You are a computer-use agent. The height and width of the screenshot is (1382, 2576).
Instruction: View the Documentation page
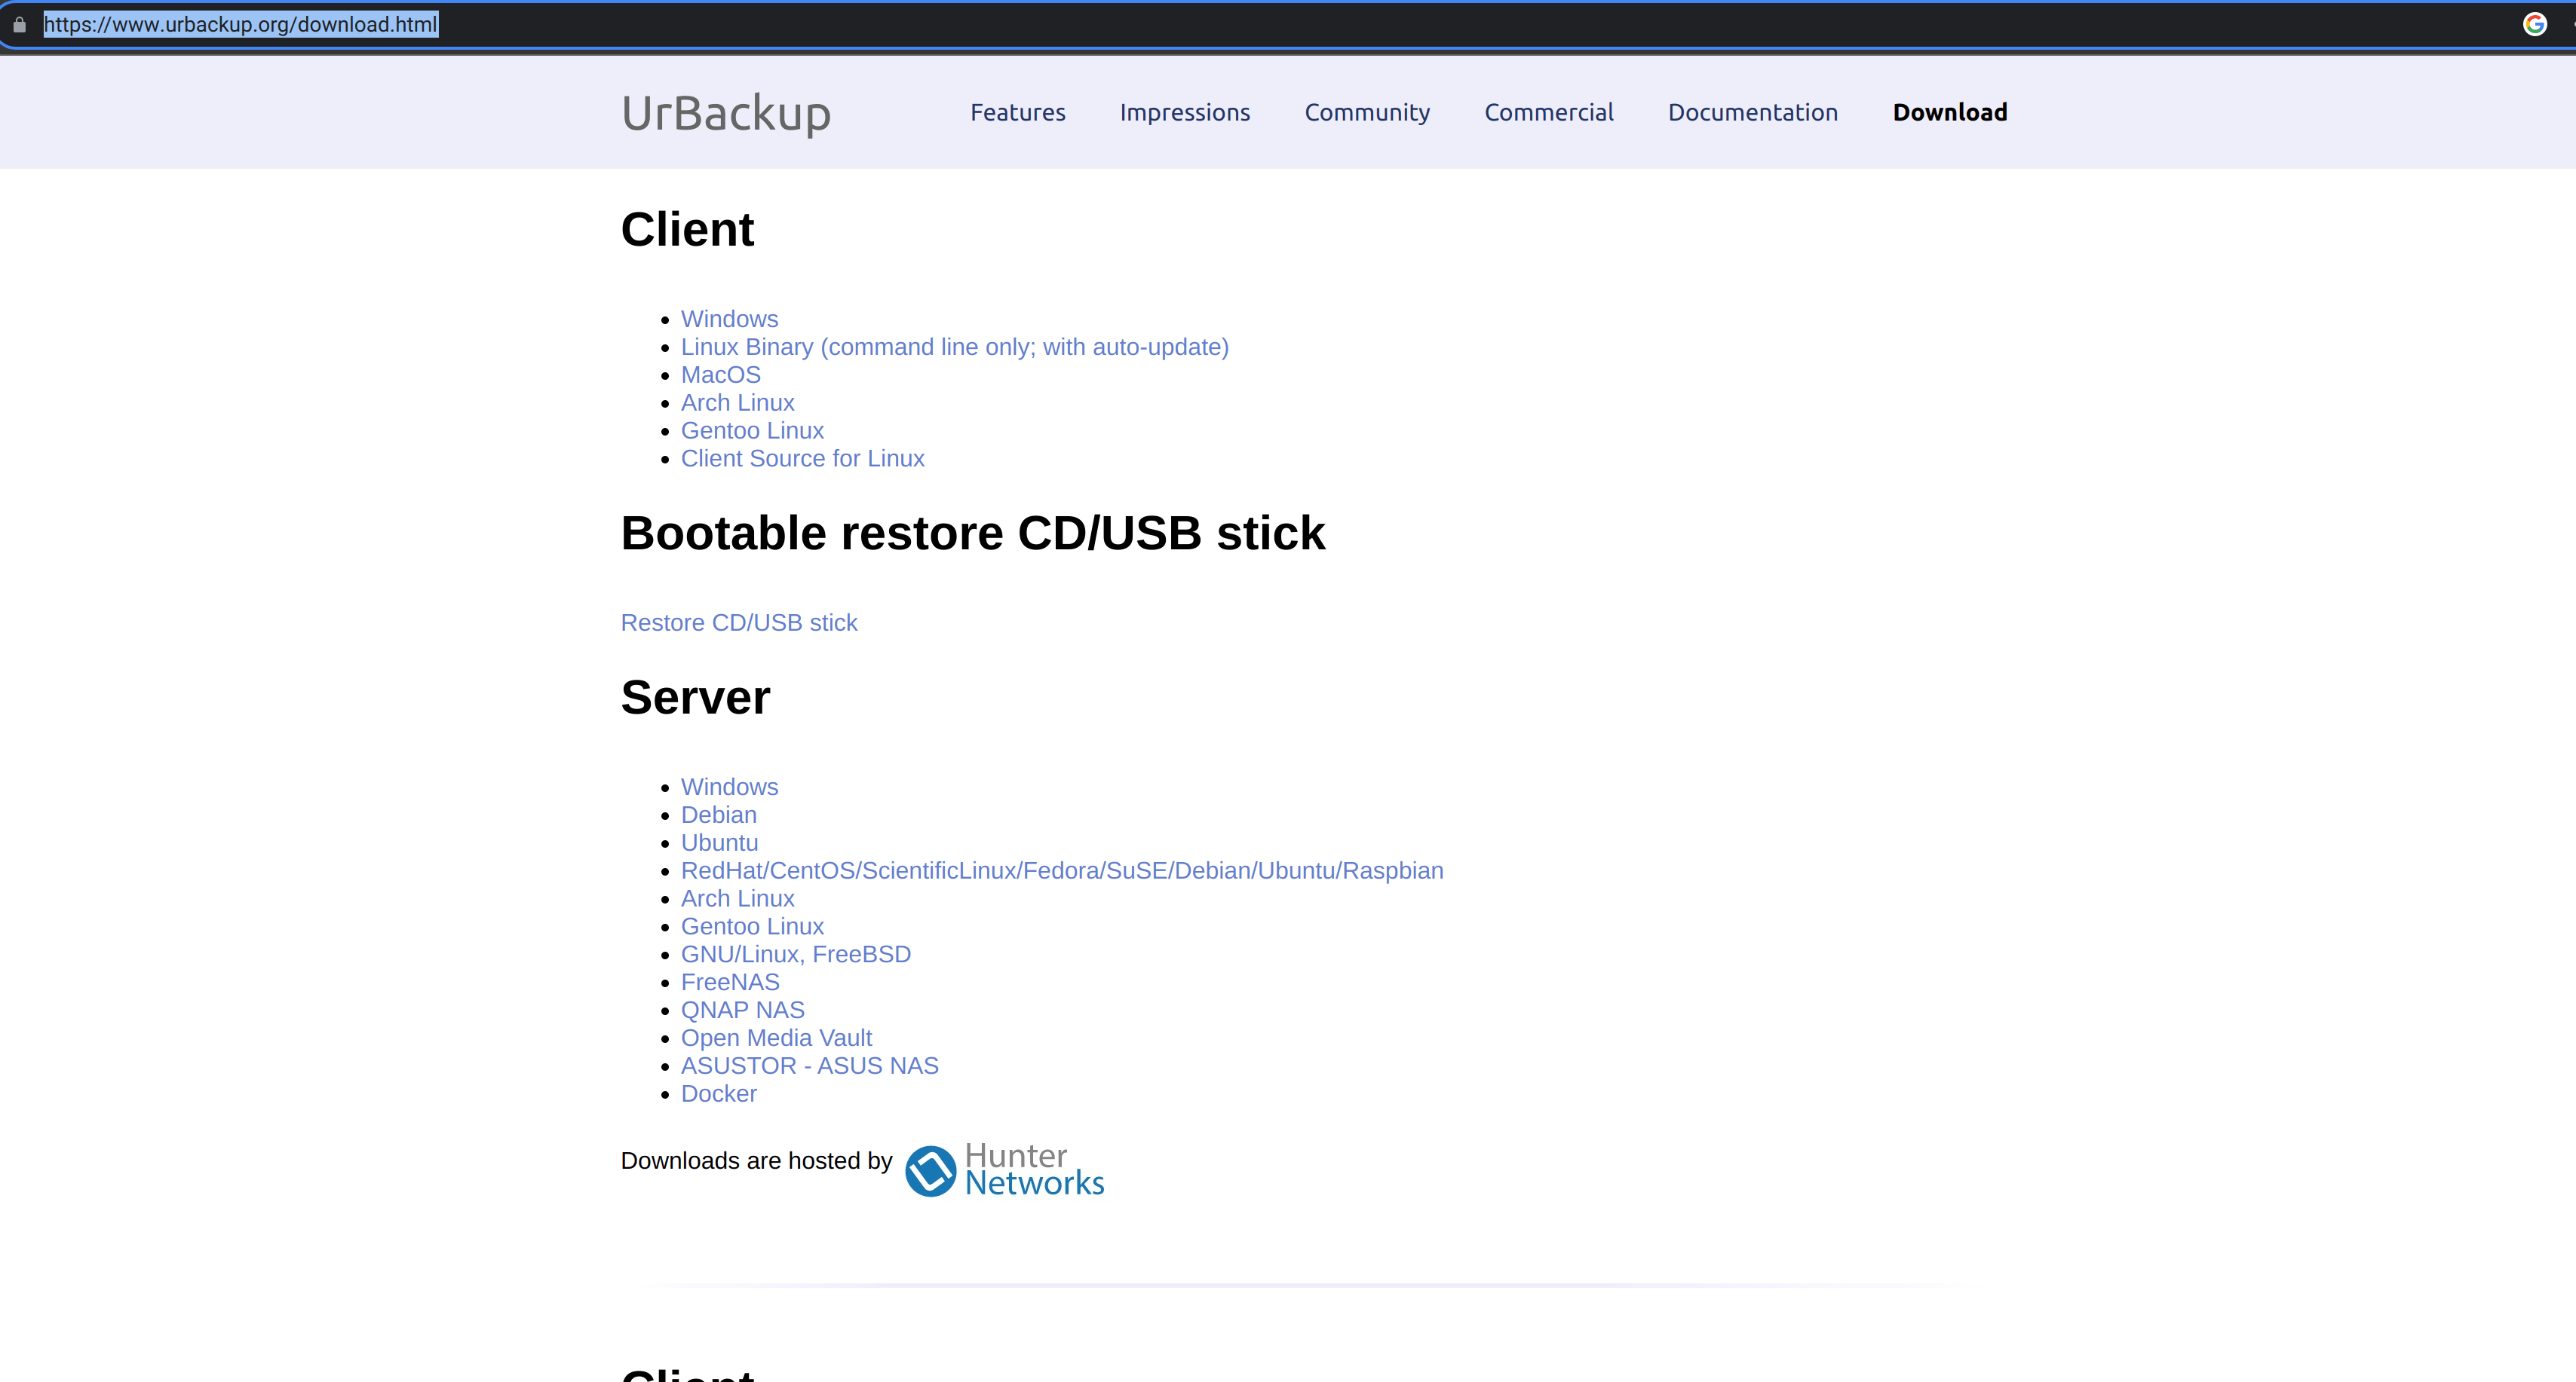click(x=1752, y=112)
